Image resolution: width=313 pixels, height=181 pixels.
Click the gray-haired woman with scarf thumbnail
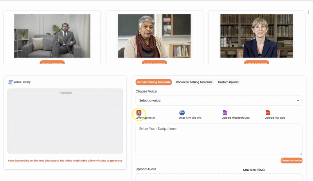154,36
